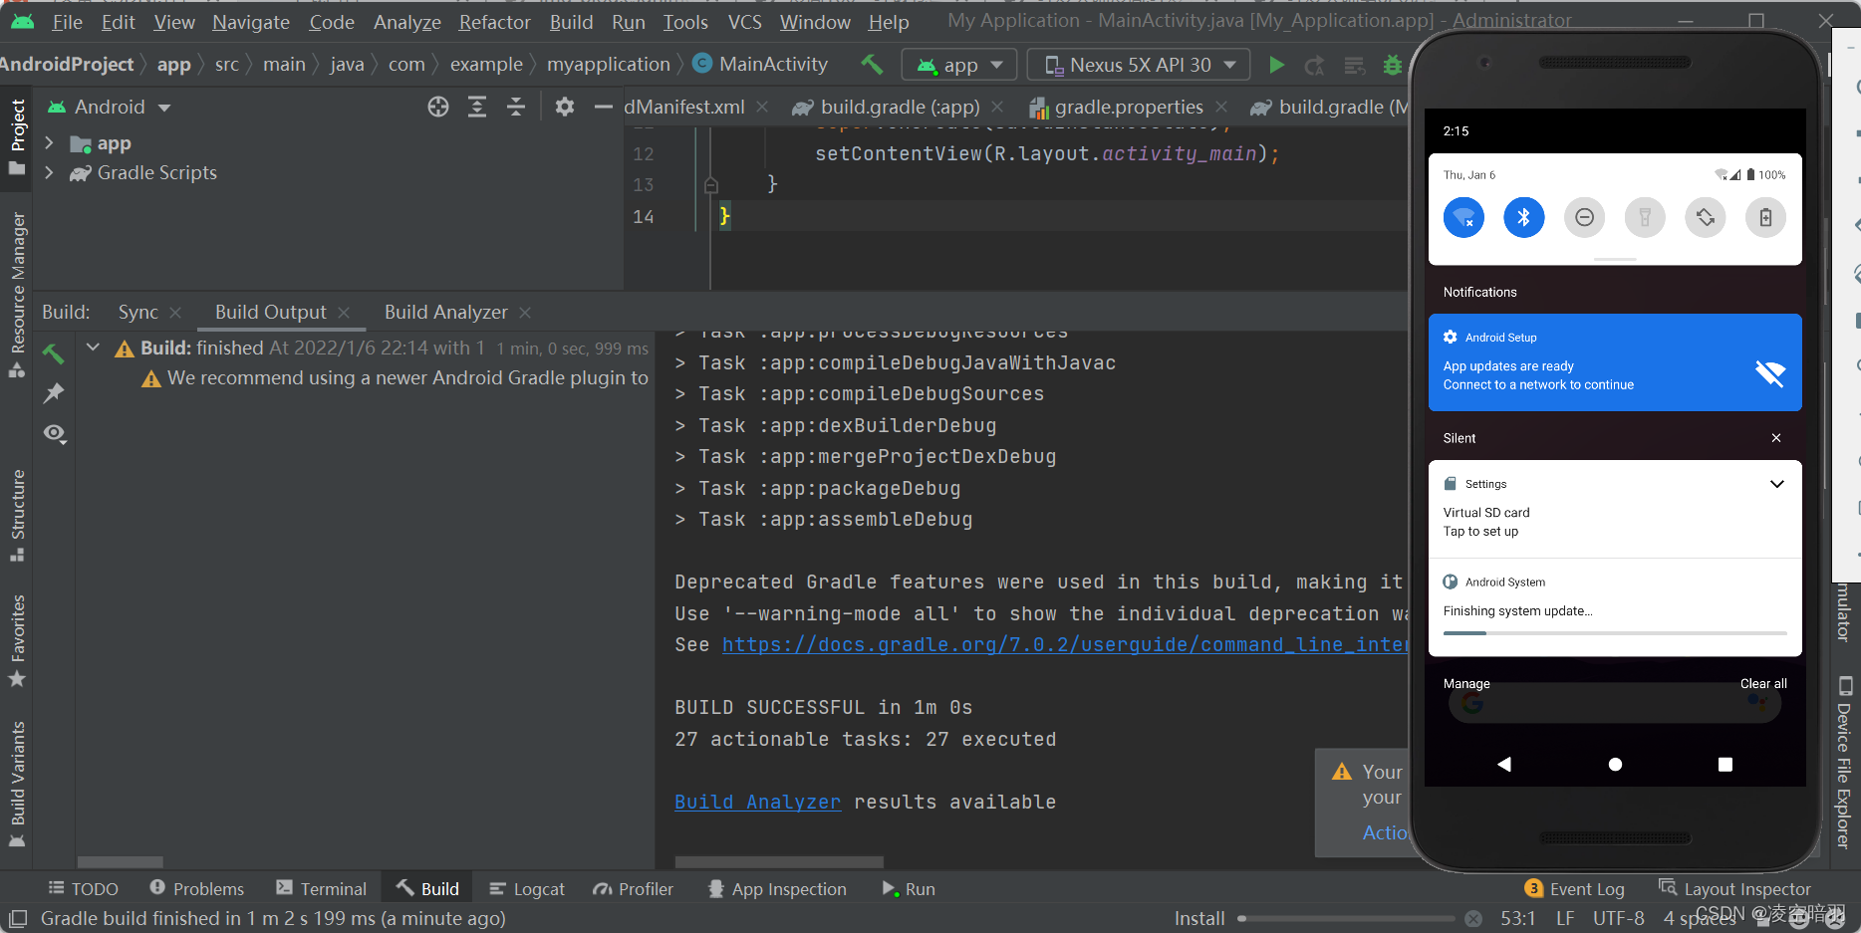Viewport: 1861px width, 933px height.
Task: Dismiss the Silent notifications section
Action: (x=1776, y=438)
